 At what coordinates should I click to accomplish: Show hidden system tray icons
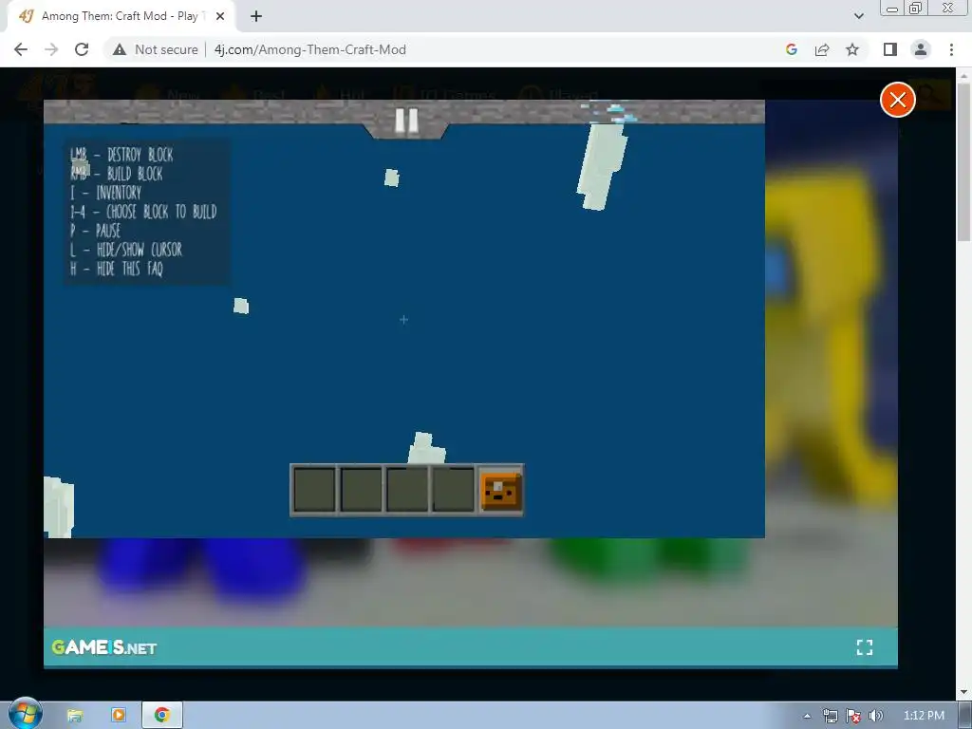click(x=807, y=716)
